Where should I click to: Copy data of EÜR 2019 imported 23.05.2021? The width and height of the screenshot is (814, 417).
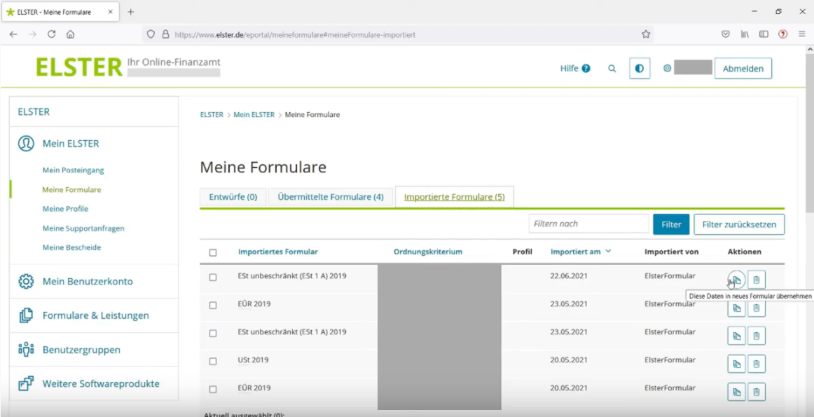tap(736, 308)
